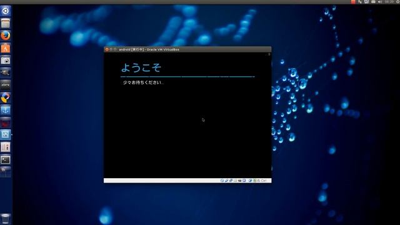Screen dimensions: 400x225
Task: Launch the Terminal from the launcher
Action: [x=6, y=159]
